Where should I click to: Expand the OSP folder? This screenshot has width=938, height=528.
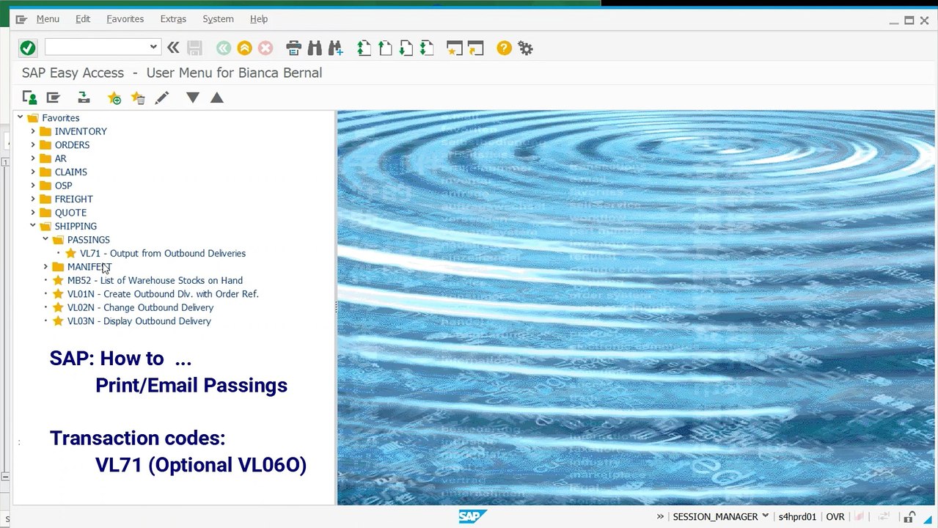[33, 186]
